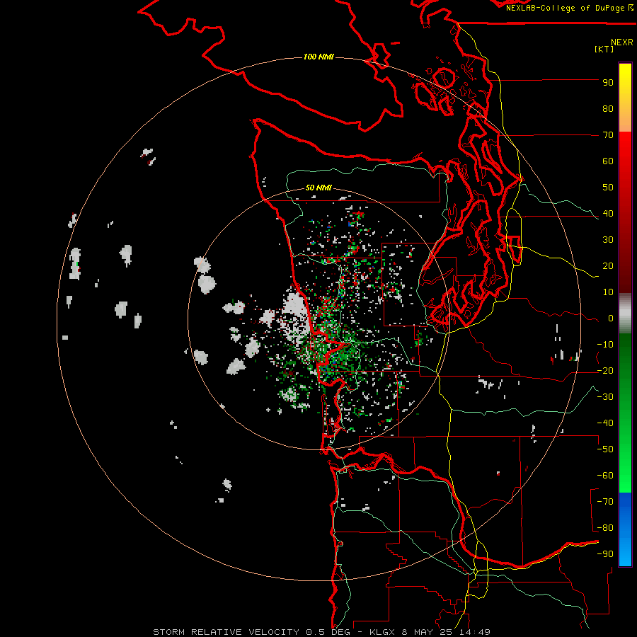Click the green segment of the color bar
The width and height of the screenshot is (637, 637).
click(625, 413)
